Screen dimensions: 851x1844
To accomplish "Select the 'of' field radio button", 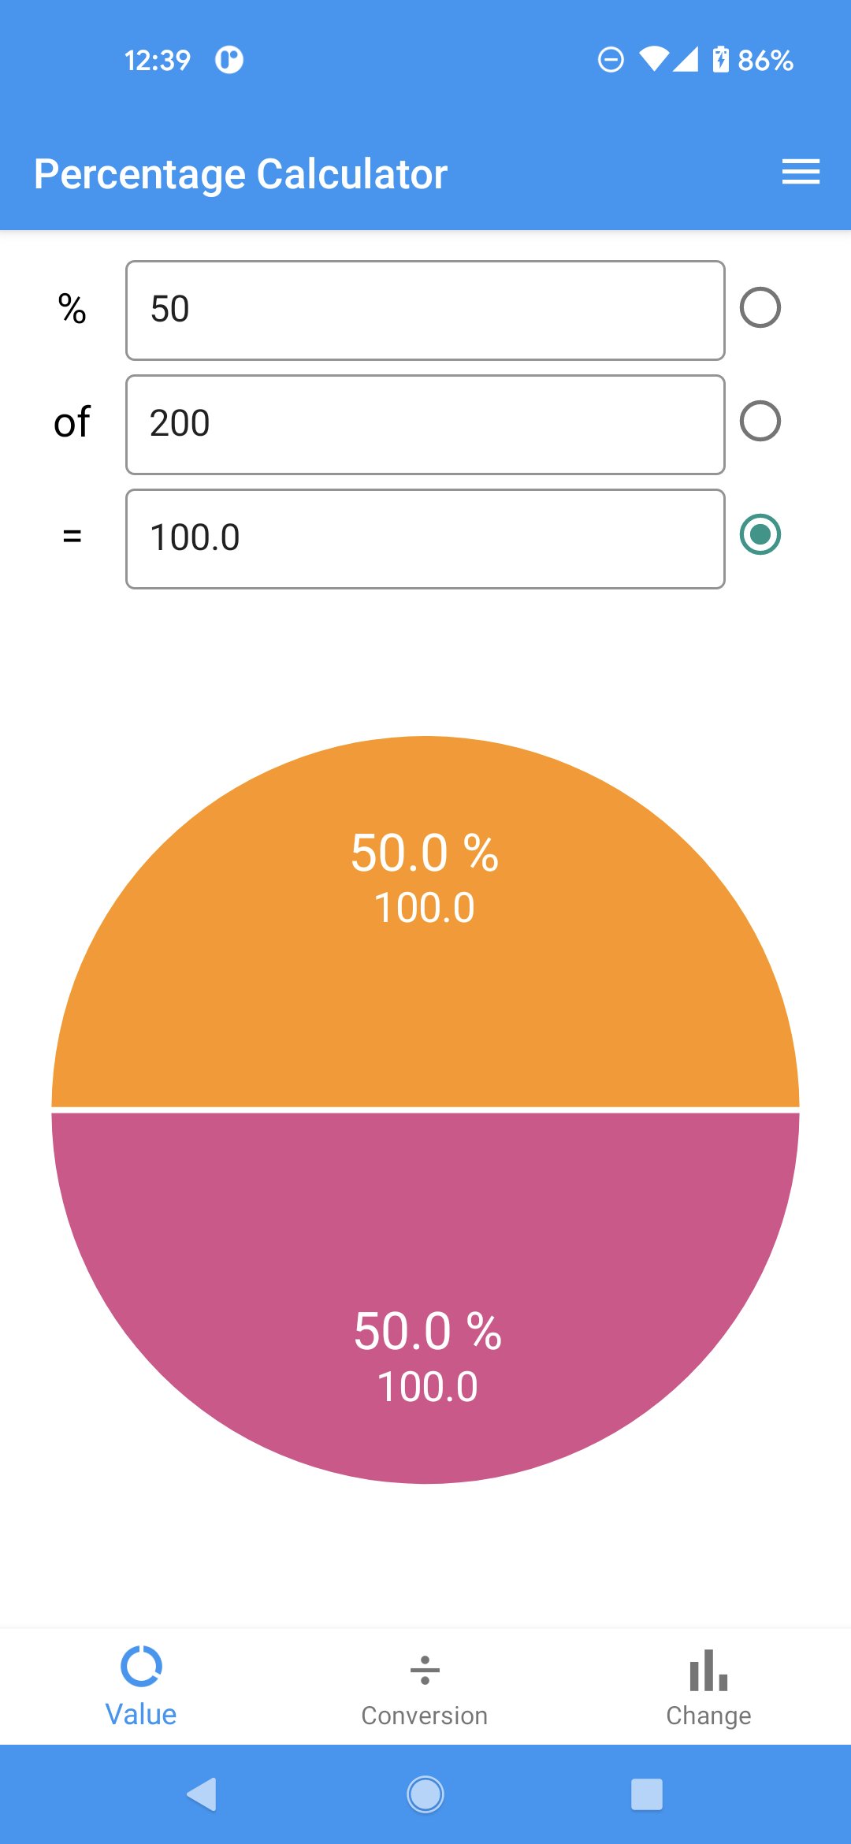I will (x=760, y=421).
